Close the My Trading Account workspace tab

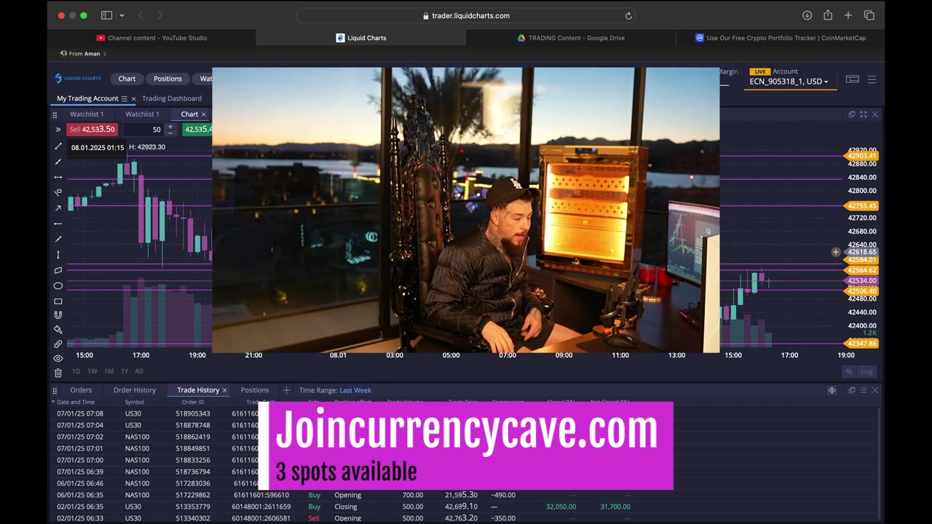click(133, 98)
